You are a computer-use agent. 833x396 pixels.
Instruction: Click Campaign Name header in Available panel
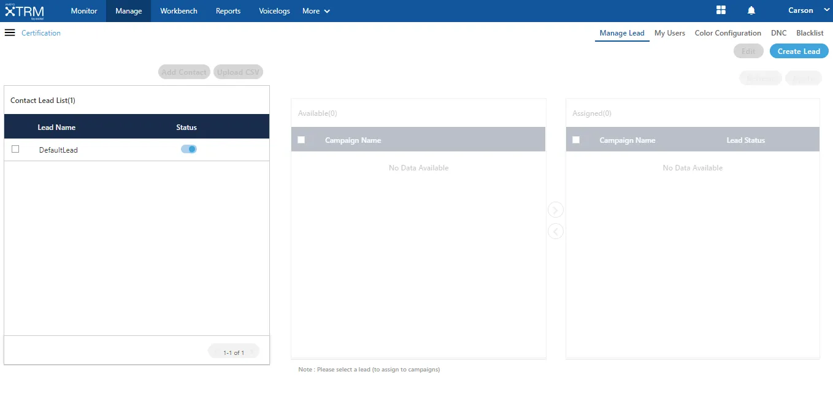(353, 140)
